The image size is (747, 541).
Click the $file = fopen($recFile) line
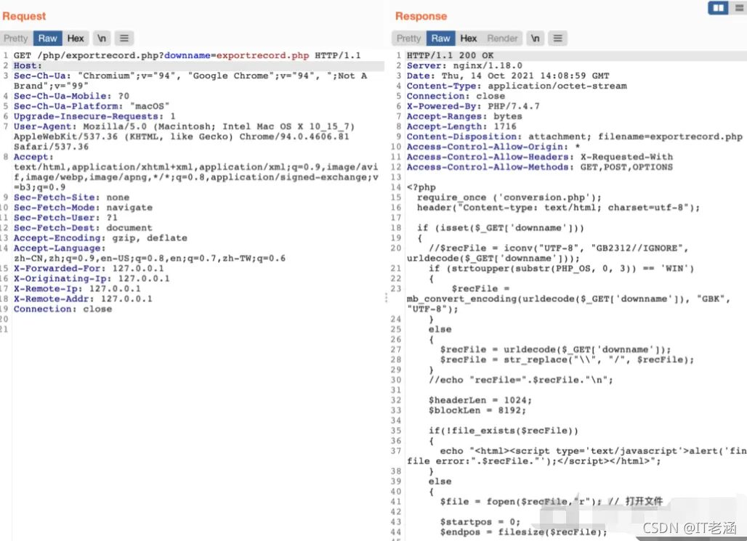pos(552,502)
